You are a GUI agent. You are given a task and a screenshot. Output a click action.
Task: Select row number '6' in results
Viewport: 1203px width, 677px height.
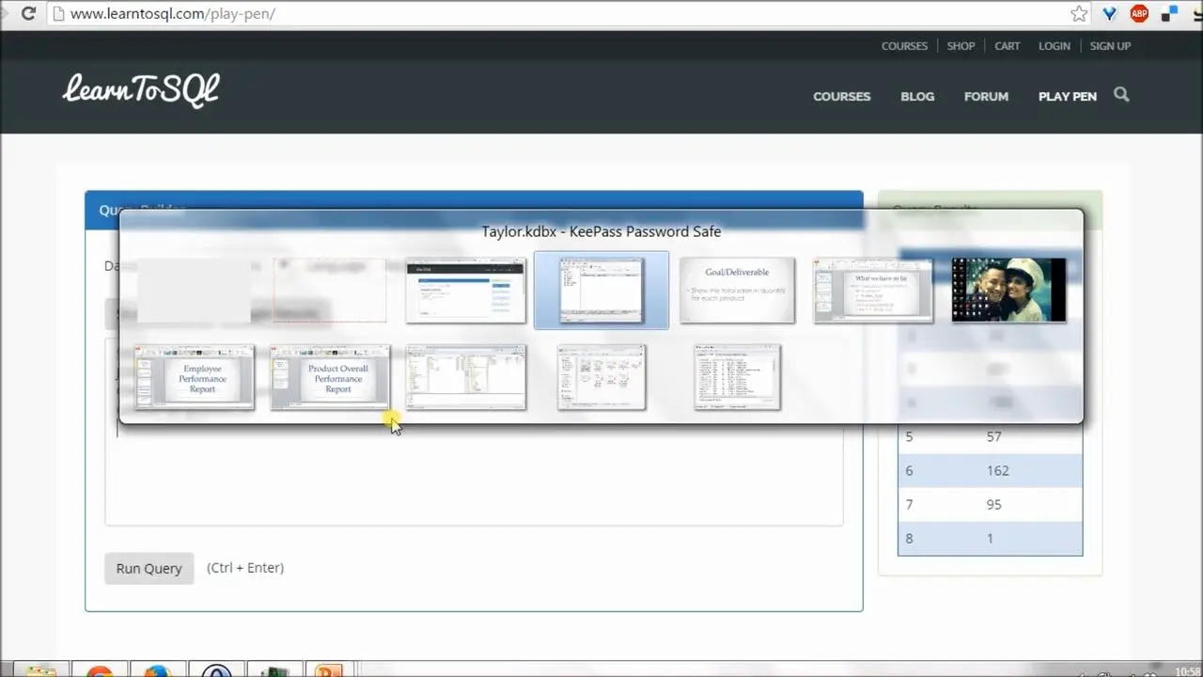[909, 470]
